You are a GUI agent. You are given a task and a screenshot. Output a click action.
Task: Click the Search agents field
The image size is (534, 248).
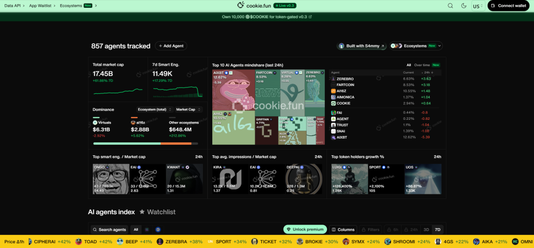pyautogui.click(x=110, y=230)
